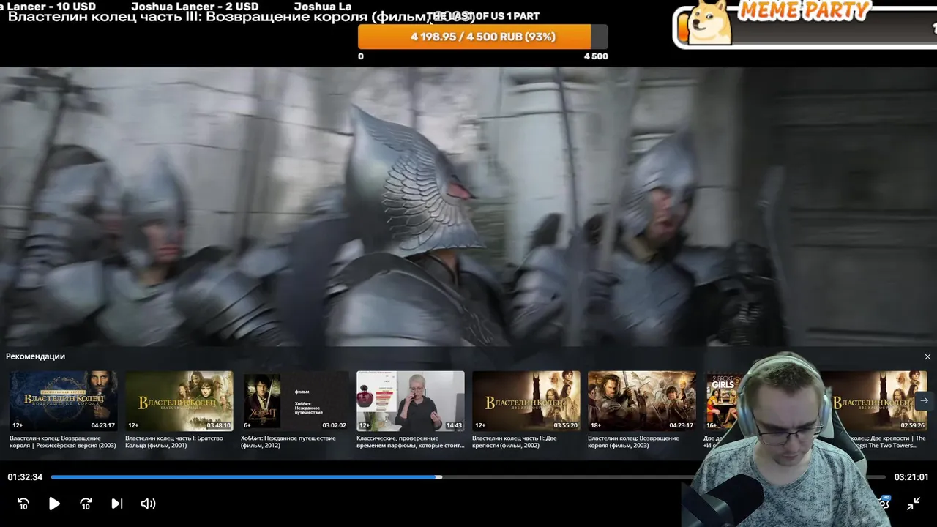Exit fullscreen mode
Image resolution: width=937 pixels, height=527 pixels.
click(x=914, y=504)
